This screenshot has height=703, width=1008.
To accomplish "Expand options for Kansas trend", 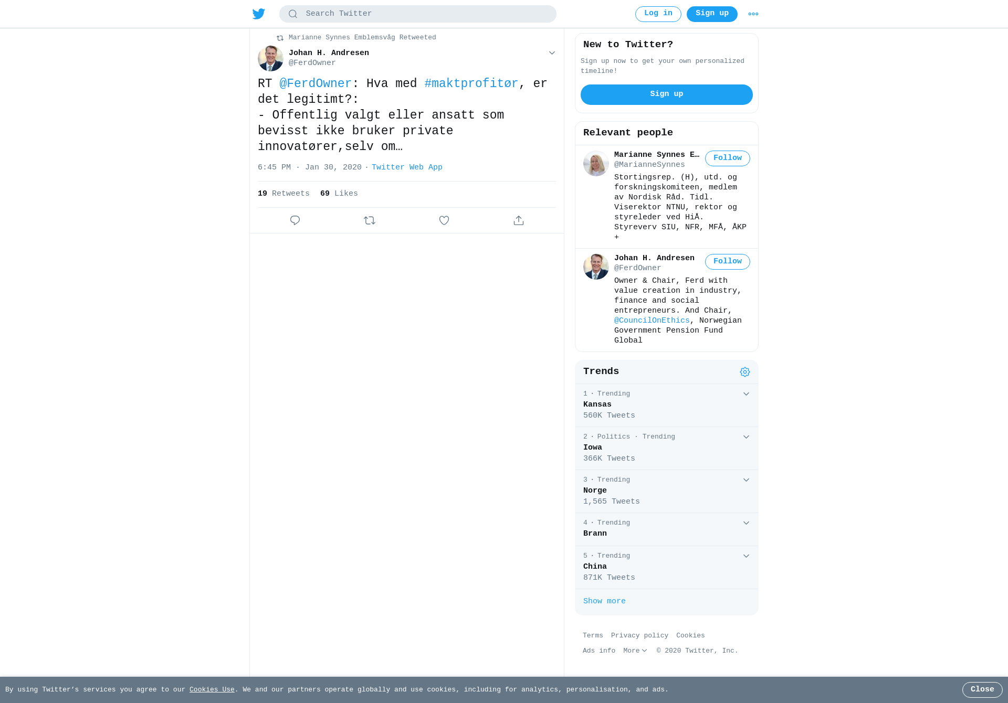I will point(746,394).
